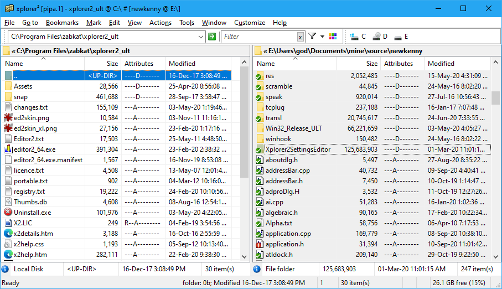Click the ed2skin_xl.png image icon
This screenshot has height=289, width=502.
[x=8, y=128]
